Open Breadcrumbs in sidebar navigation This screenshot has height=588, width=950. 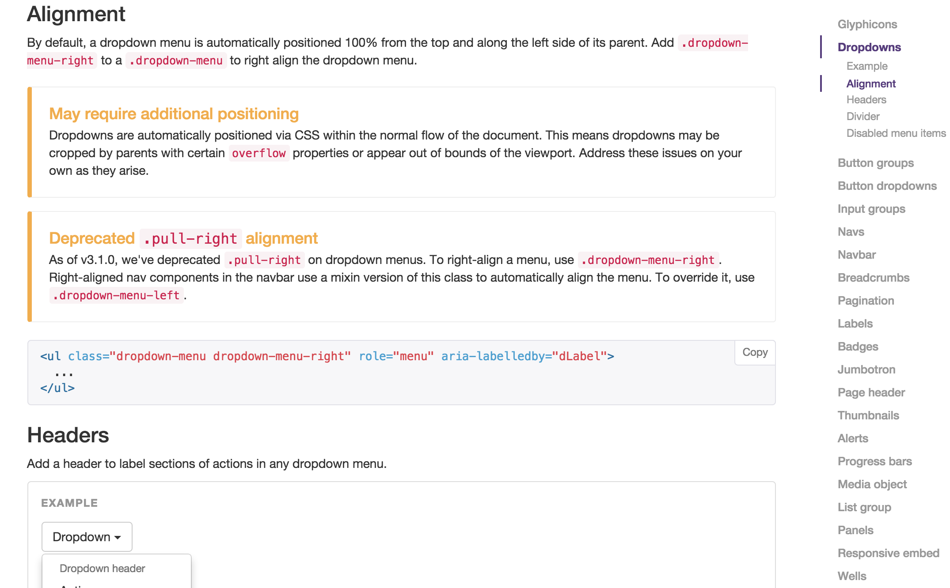[x=873, y=278]
